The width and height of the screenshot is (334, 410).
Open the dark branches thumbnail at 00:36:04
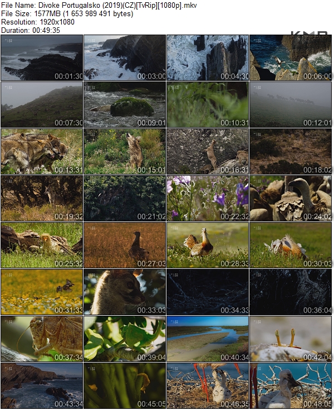pyautogui.click(x=291, y=292)
